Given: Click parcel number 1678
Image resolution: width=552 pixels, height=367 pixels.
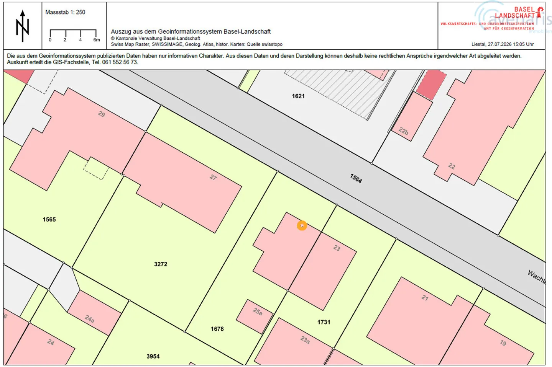Looking at the screenshot, I should pos(217,329).
